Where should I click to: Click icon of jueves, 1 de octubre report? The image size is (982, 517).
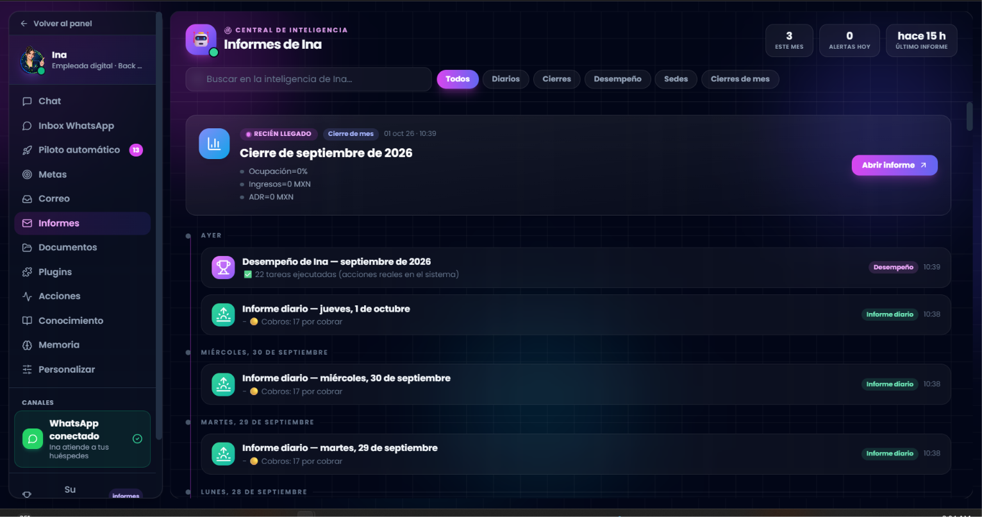(x=223, y=314)
